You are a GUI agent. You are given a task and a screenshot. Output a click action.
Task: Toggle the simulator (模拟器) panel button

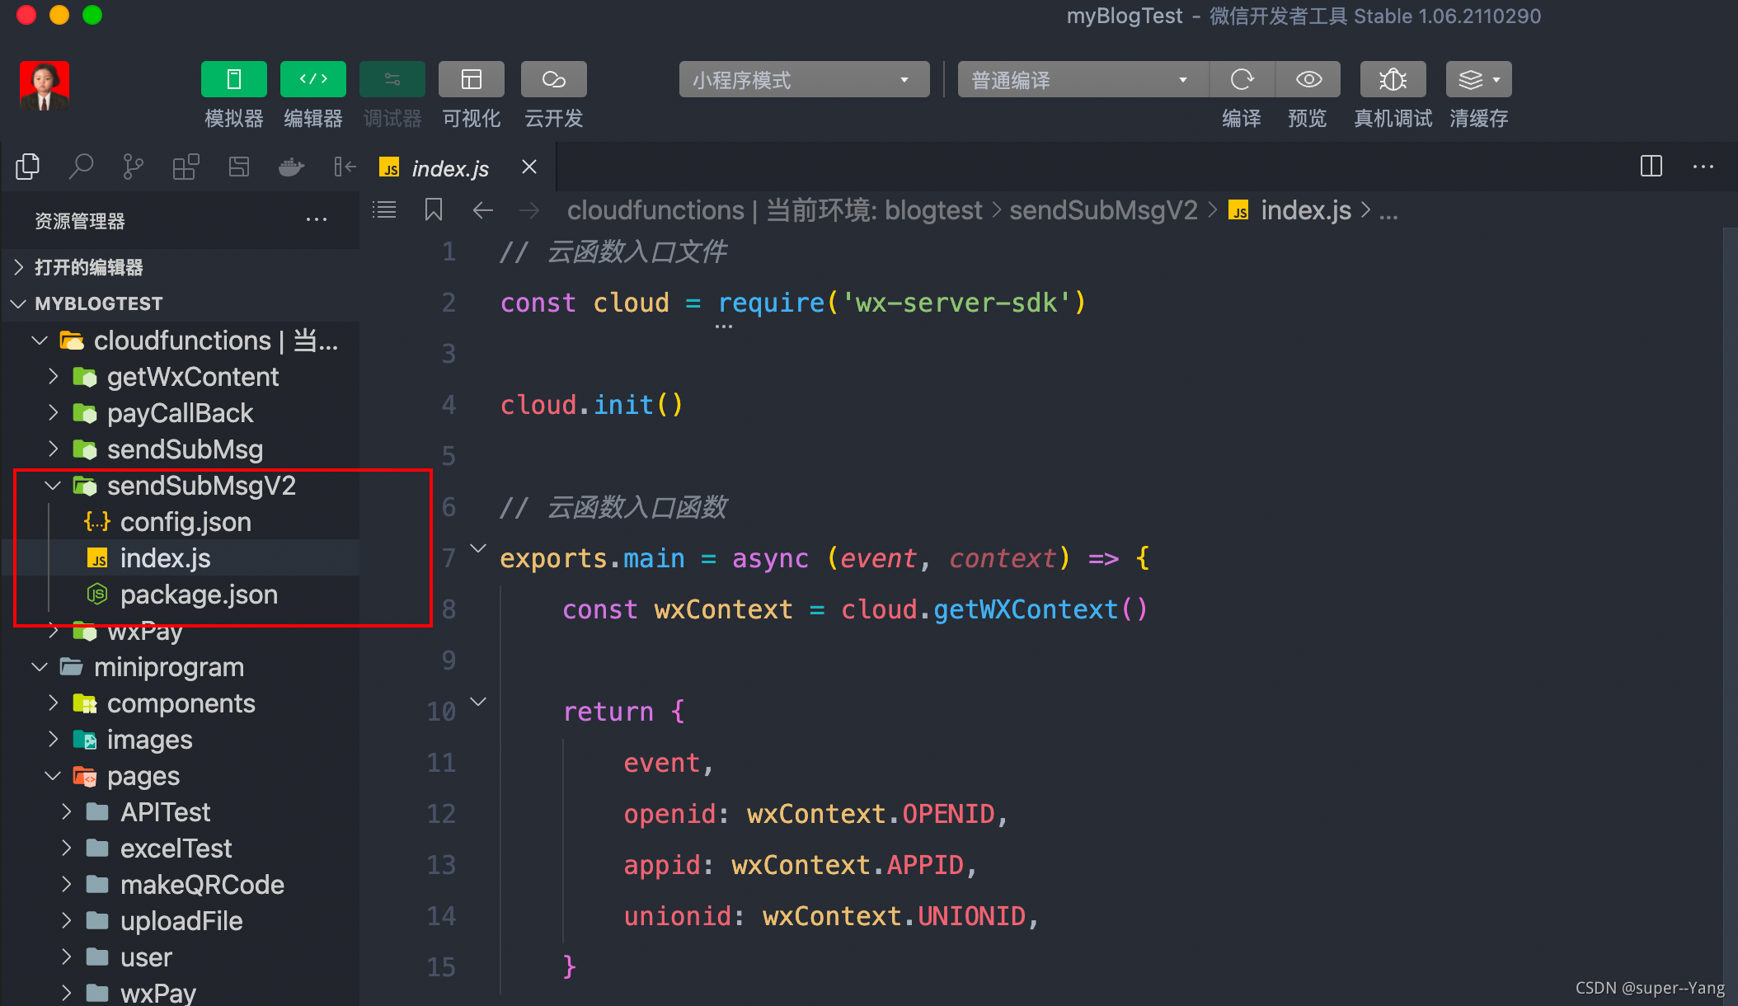pos(233,79)
